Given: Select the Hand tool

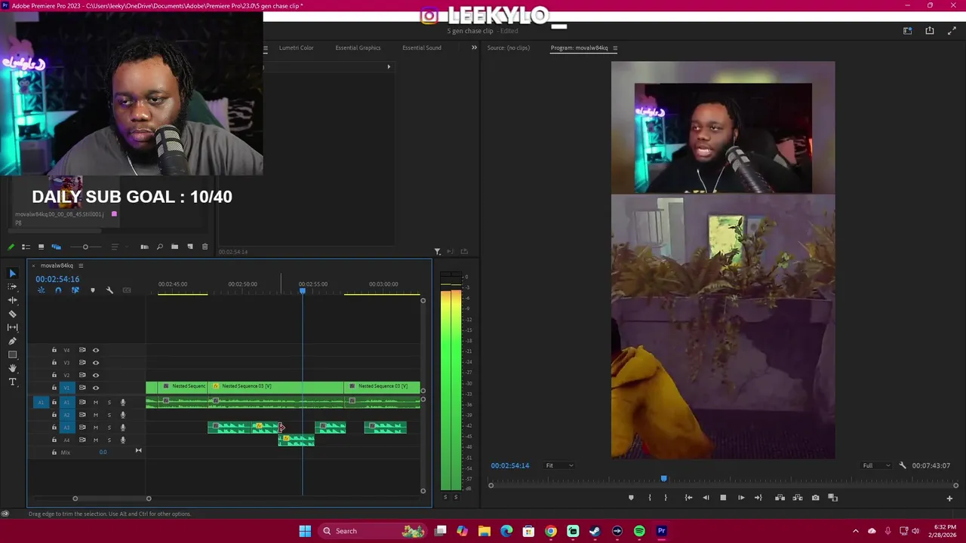Looking at the screenshot, I should click(x=12, y=368).
